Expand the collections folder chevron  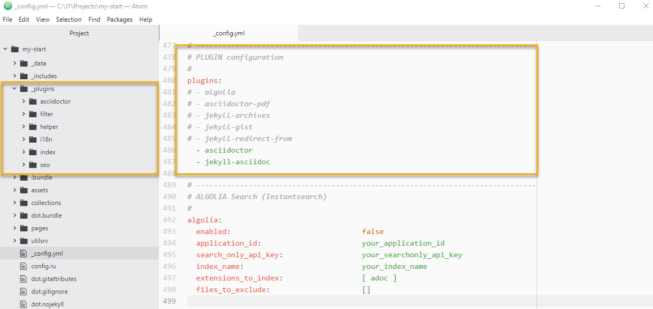point(15,203)
